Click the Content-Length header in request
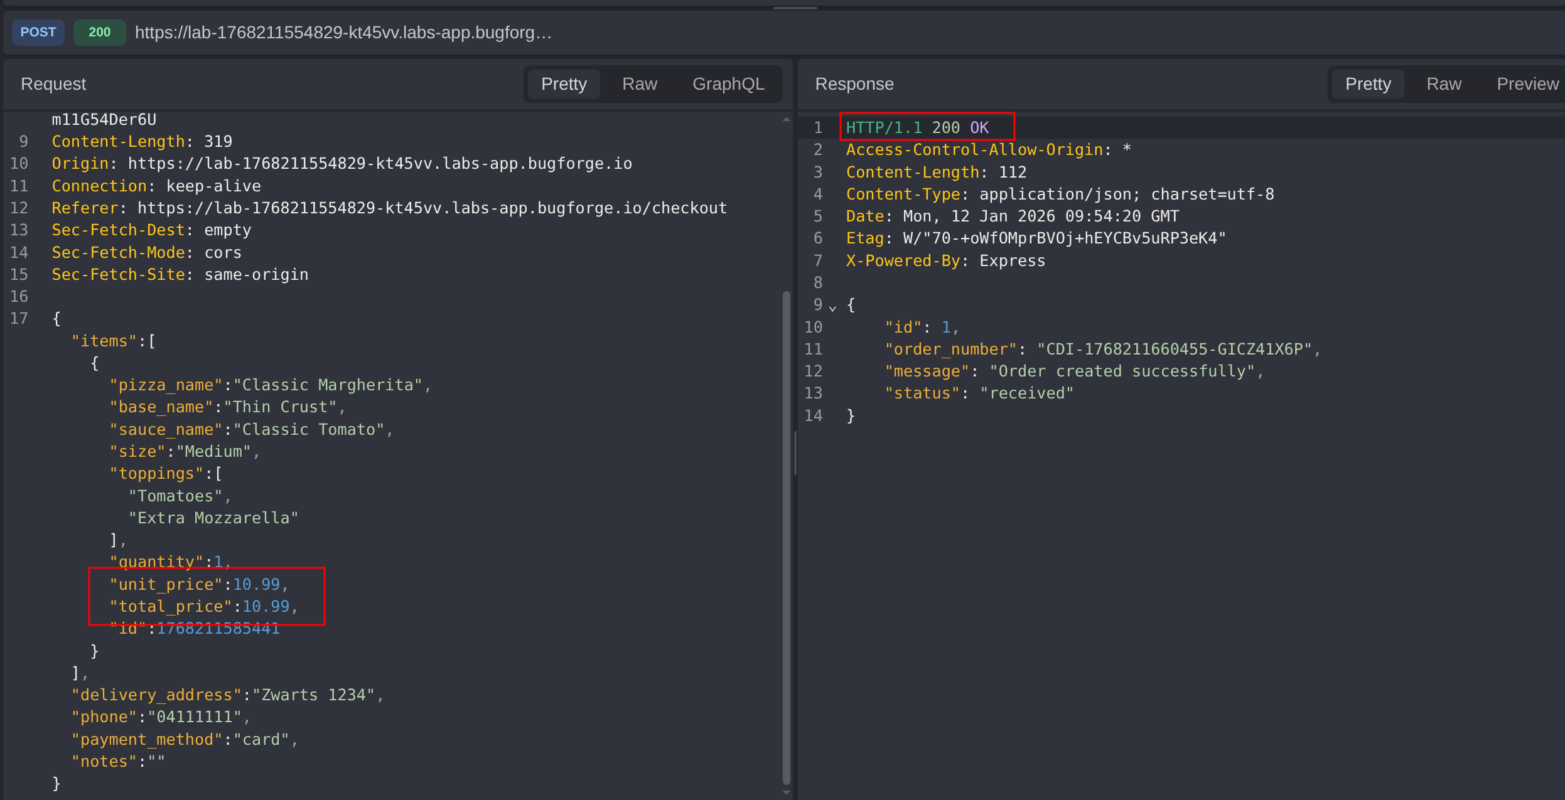The width and height of the screenshot is (1565, 800). [118, 142]
